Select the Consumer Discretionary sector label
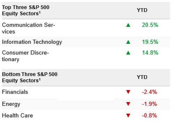The width and height of the screenshot is (174, 125). tap(25, 56)
